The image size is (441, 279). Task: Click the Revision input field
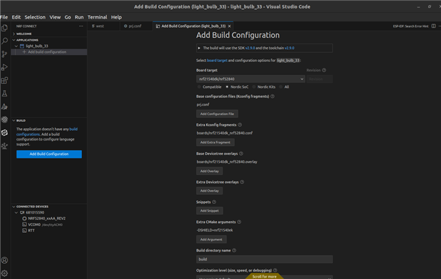click(x=320, y=79)
